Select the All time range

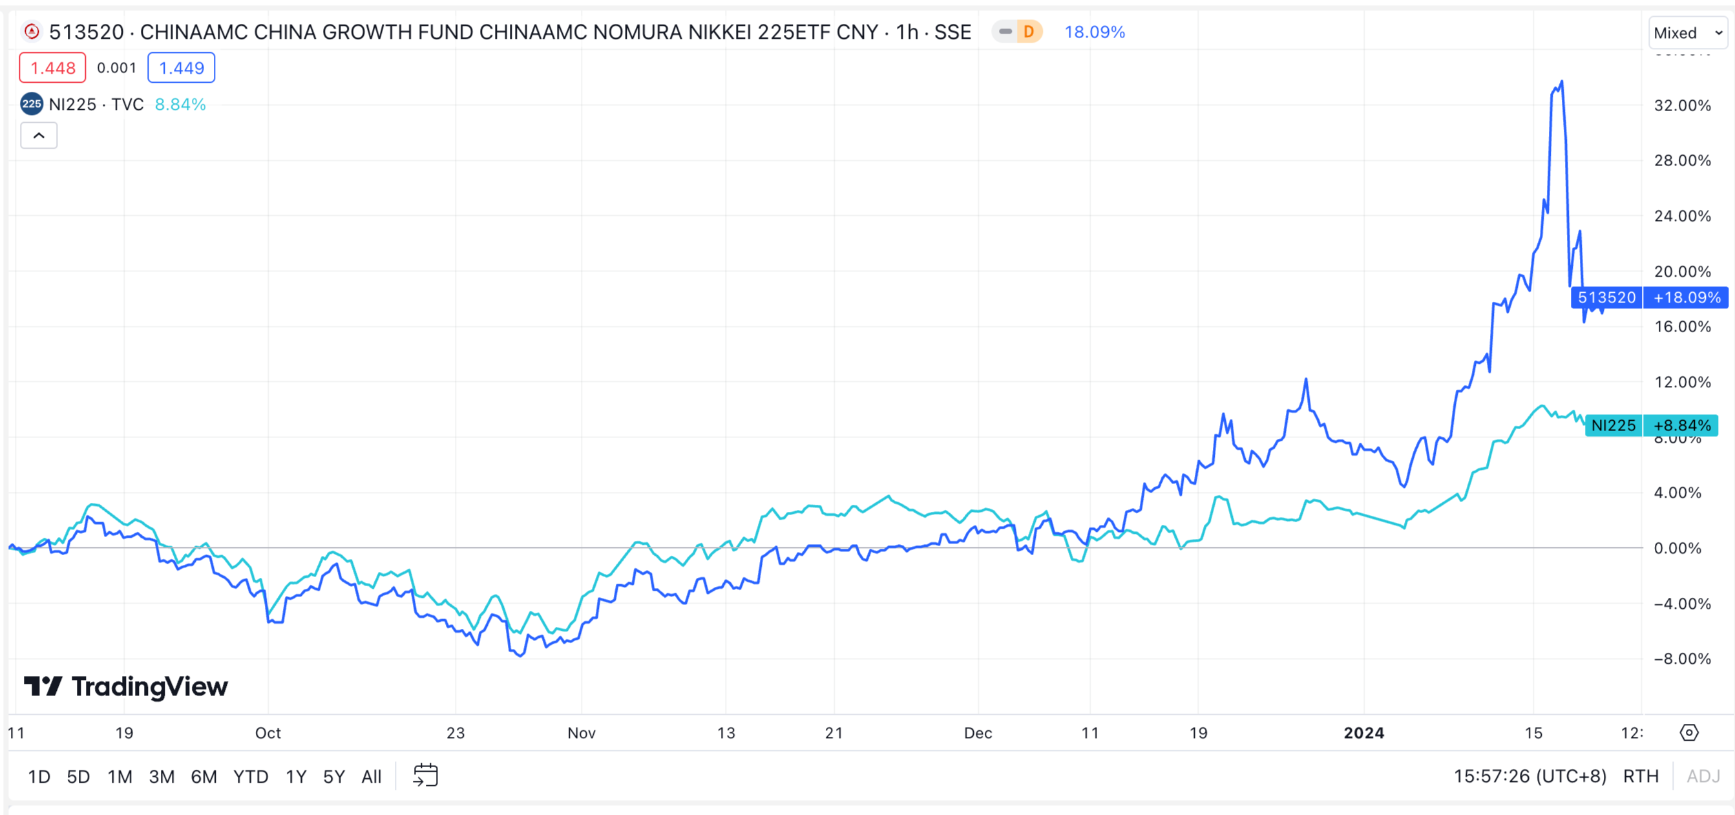[x=371, y=777]
